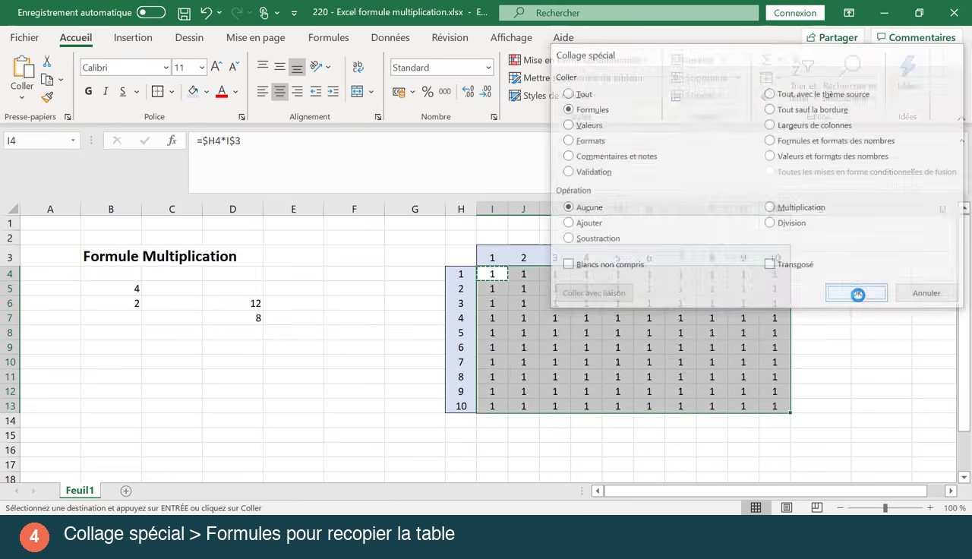Click the borders icon
The height and width of the screenshot is (559, 972).
158,91
